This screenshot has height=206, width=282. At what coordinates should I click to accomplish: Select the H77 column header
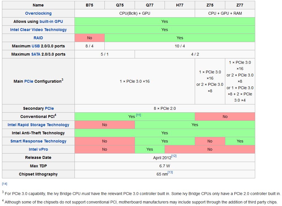pos(180,5)
